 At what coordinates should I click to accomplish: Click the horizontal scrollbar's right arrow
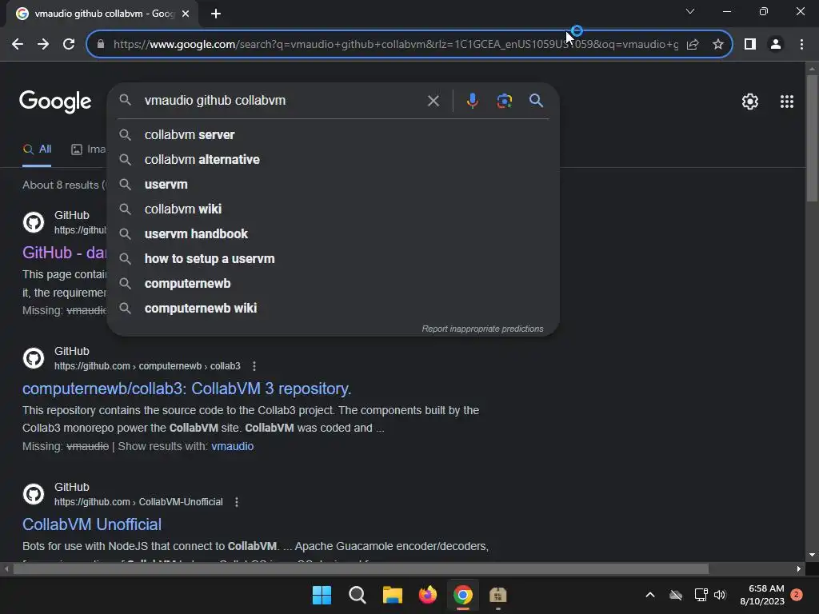click(x=799, y=568)
